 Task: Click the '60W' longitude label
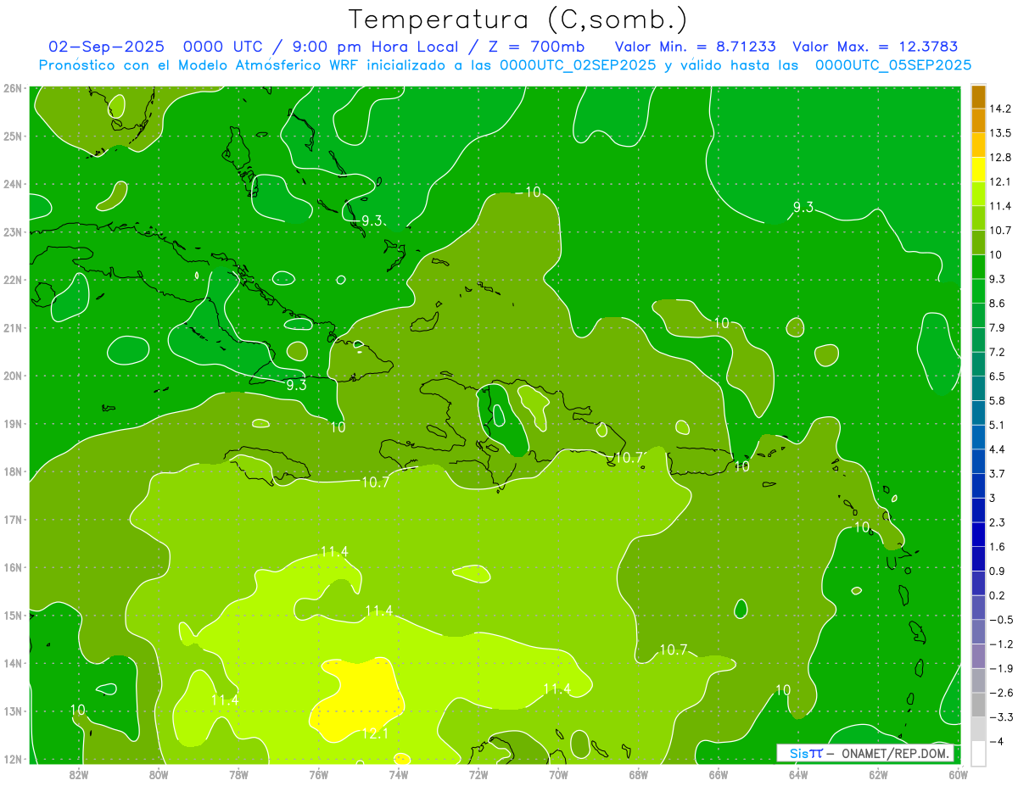click(958, 773)
